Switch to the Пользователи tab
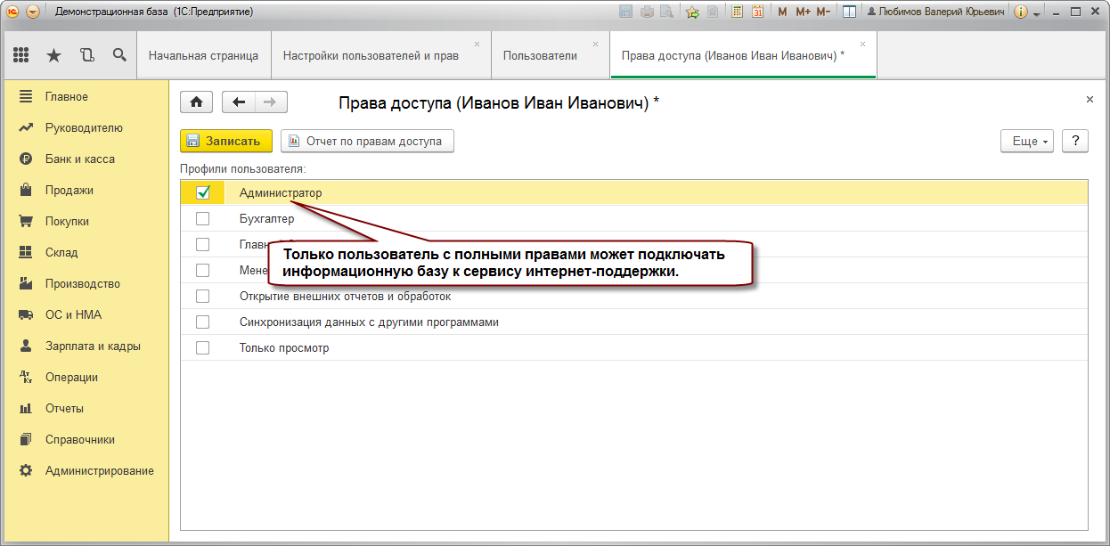This screenshot has width=1110, height=546. [540, 55]
